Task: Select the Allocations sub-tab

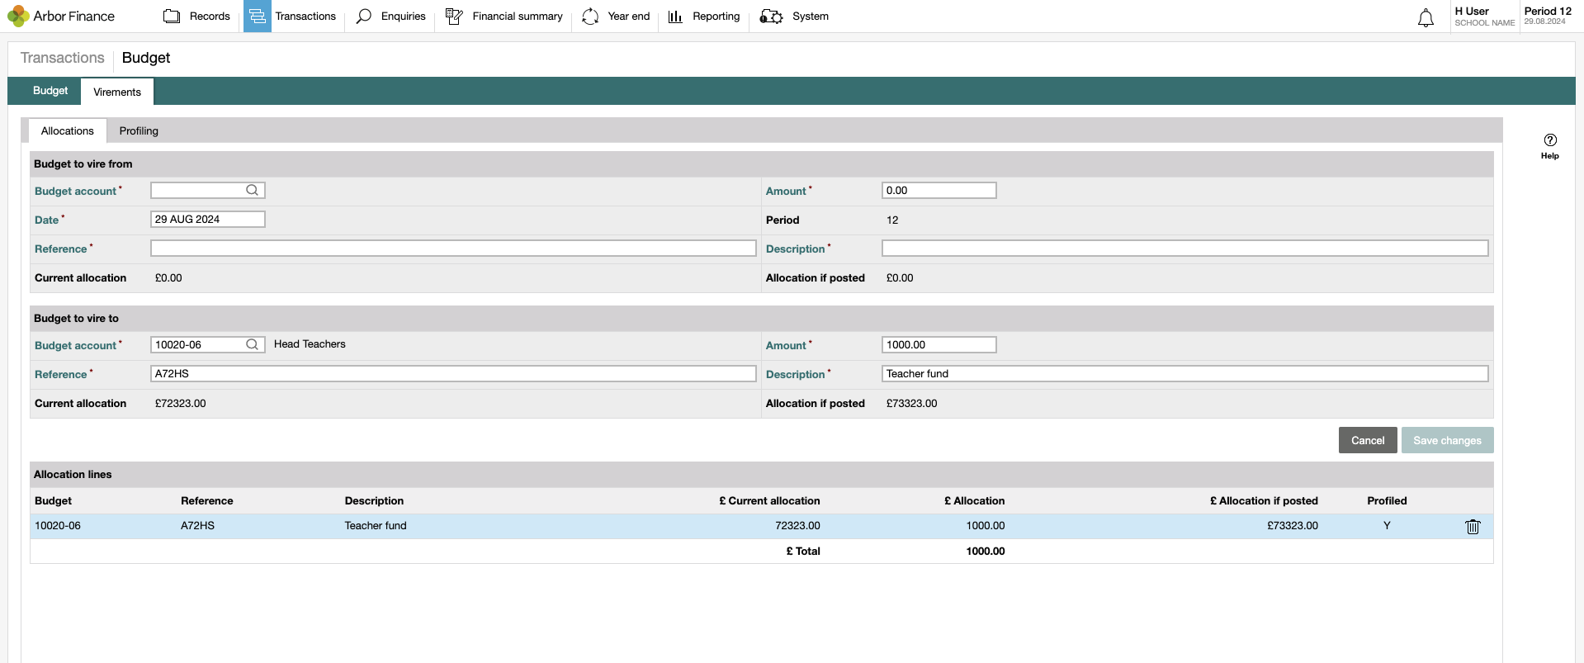Action: tap(68, 130)
